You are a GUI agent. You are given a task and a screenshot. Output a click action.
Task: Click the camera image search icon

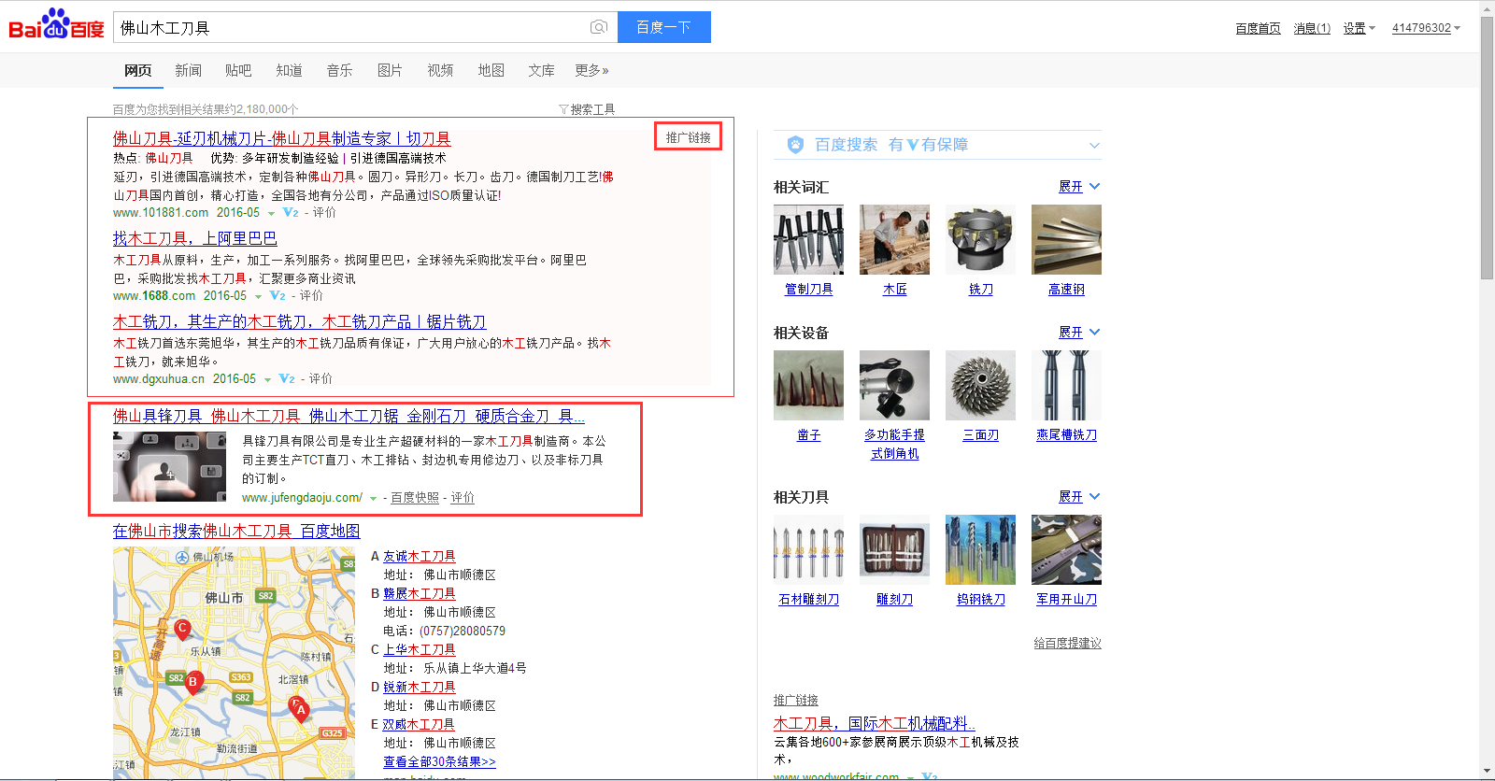pos(599,27)
